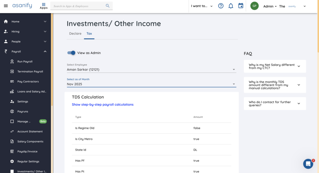
Task: Open the Apps grid launcher
Action: coord(44,6)
